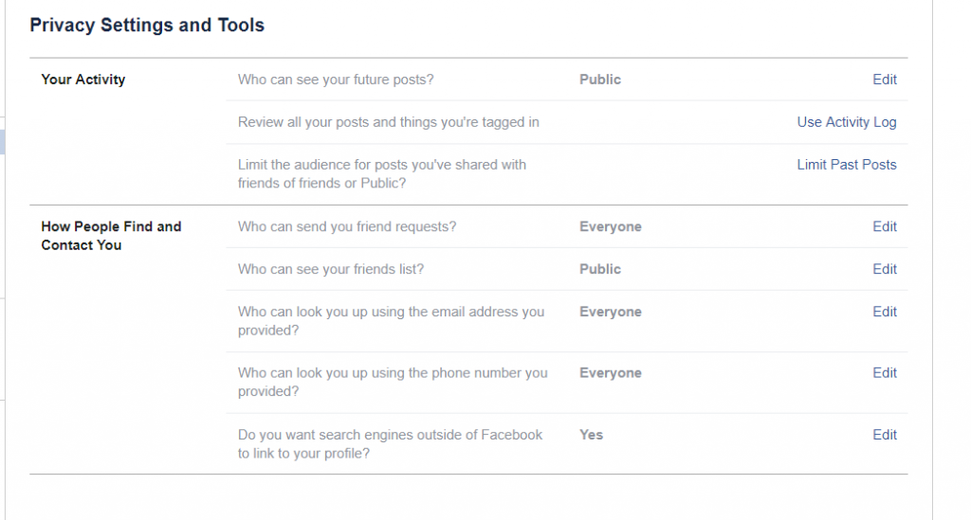Click the Everyone value for friend requests

[x=611, y=227]
